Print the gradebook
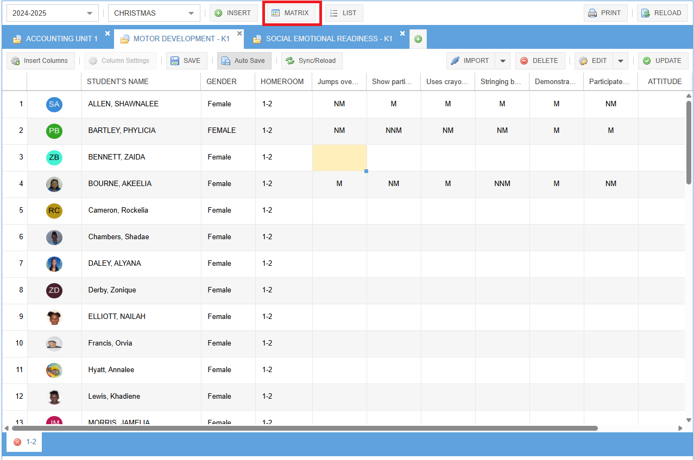This screenshot has width=694, height=460. (x=605, y=13)
